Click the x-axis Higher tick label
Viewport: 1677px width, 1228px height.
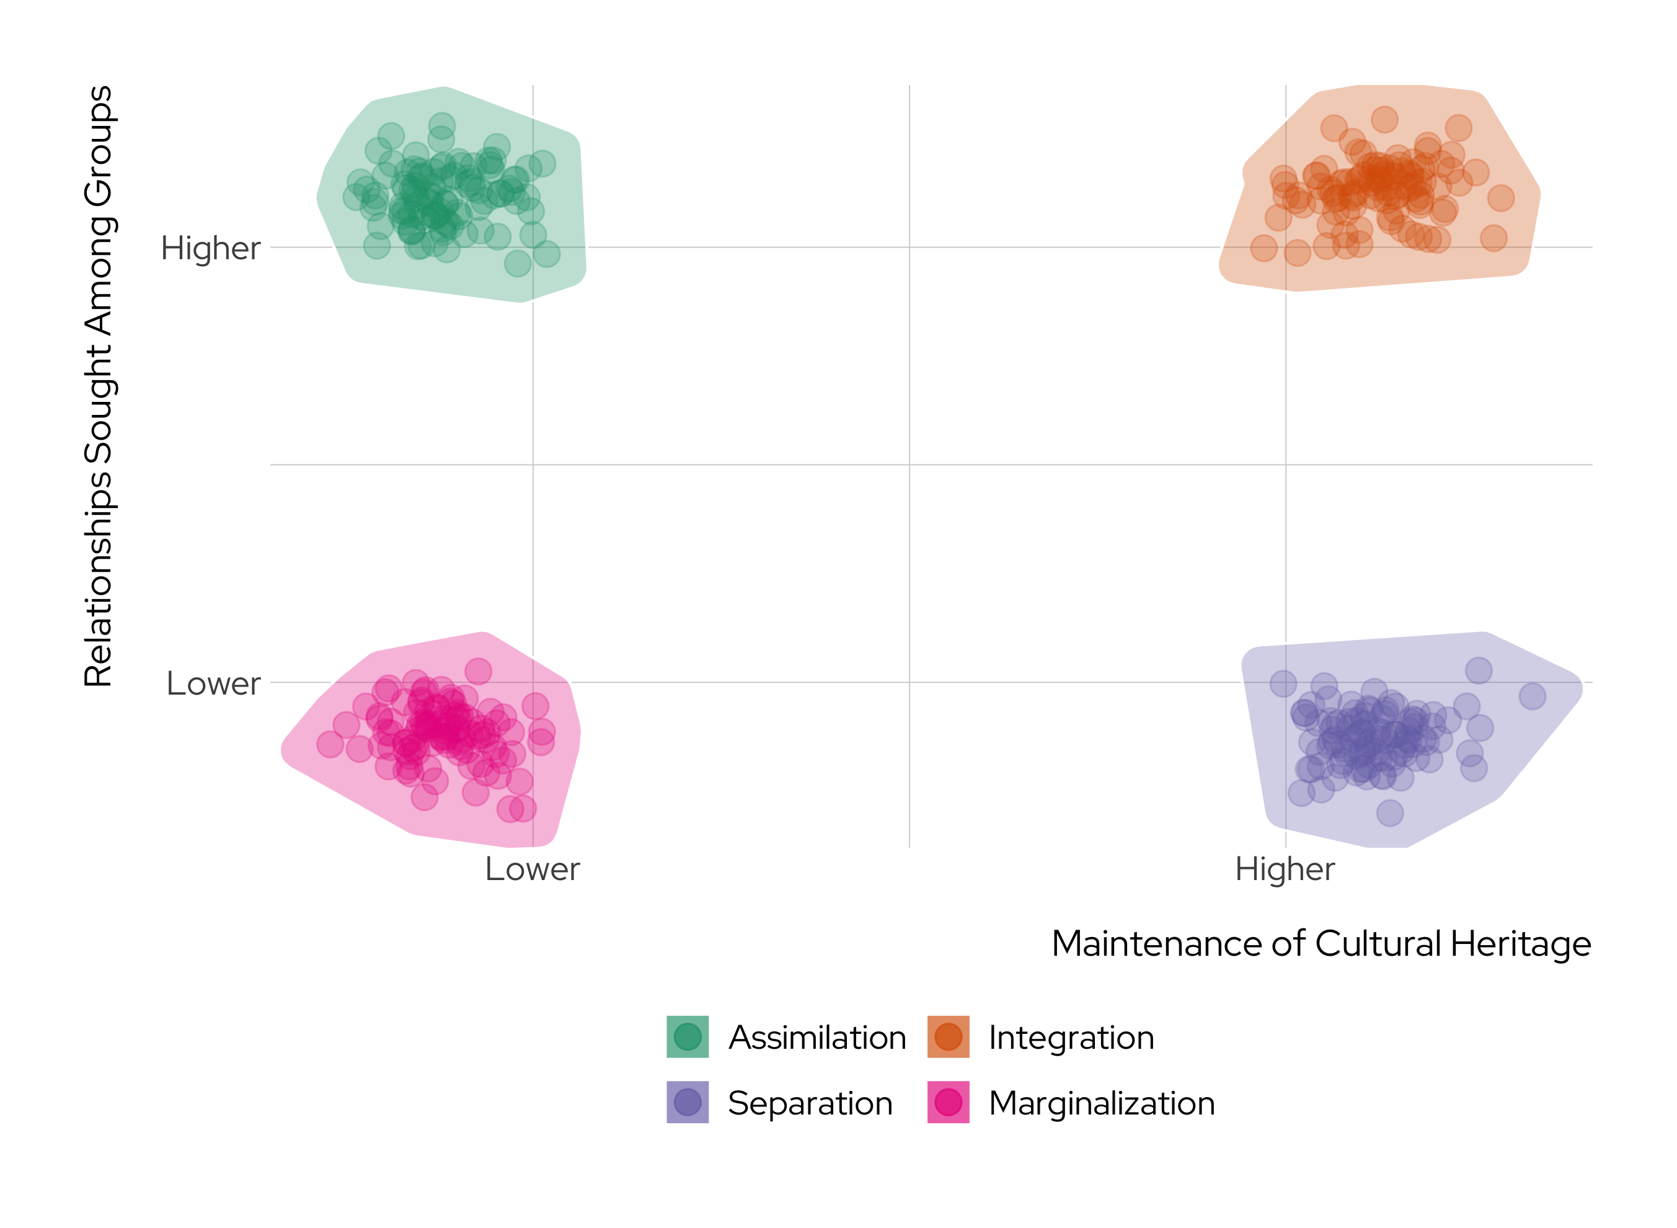tap(1285, 869)
